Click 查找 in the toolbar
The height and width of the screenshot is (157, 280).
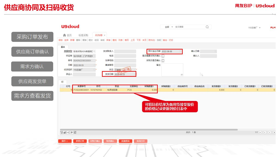click(115, 40)
